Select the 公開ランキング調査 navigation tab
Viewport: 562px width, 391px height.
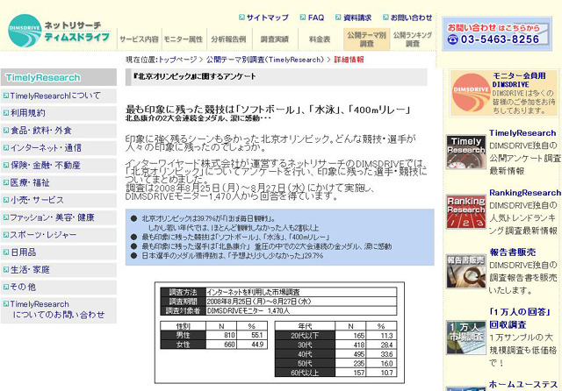click(x=413, y=39)
